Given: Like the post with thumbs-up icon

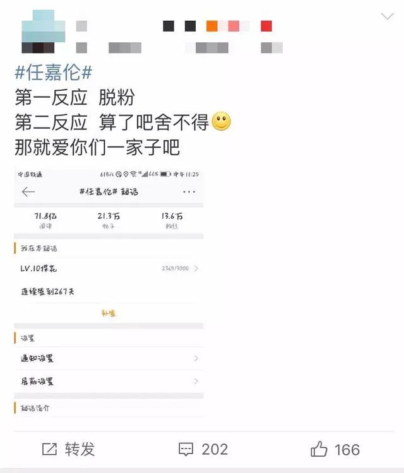Looking at the screenshot, I should 319,449.
